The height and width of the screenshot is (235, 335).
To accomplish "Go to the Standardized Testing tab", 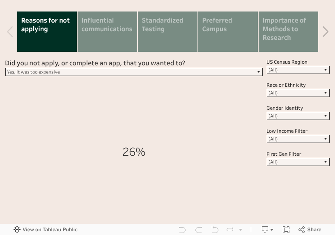I will pos(167,32).
